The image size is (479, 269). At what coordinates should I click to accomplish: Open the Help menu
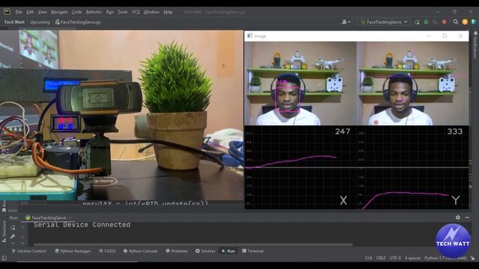click(x=168, y=12)
